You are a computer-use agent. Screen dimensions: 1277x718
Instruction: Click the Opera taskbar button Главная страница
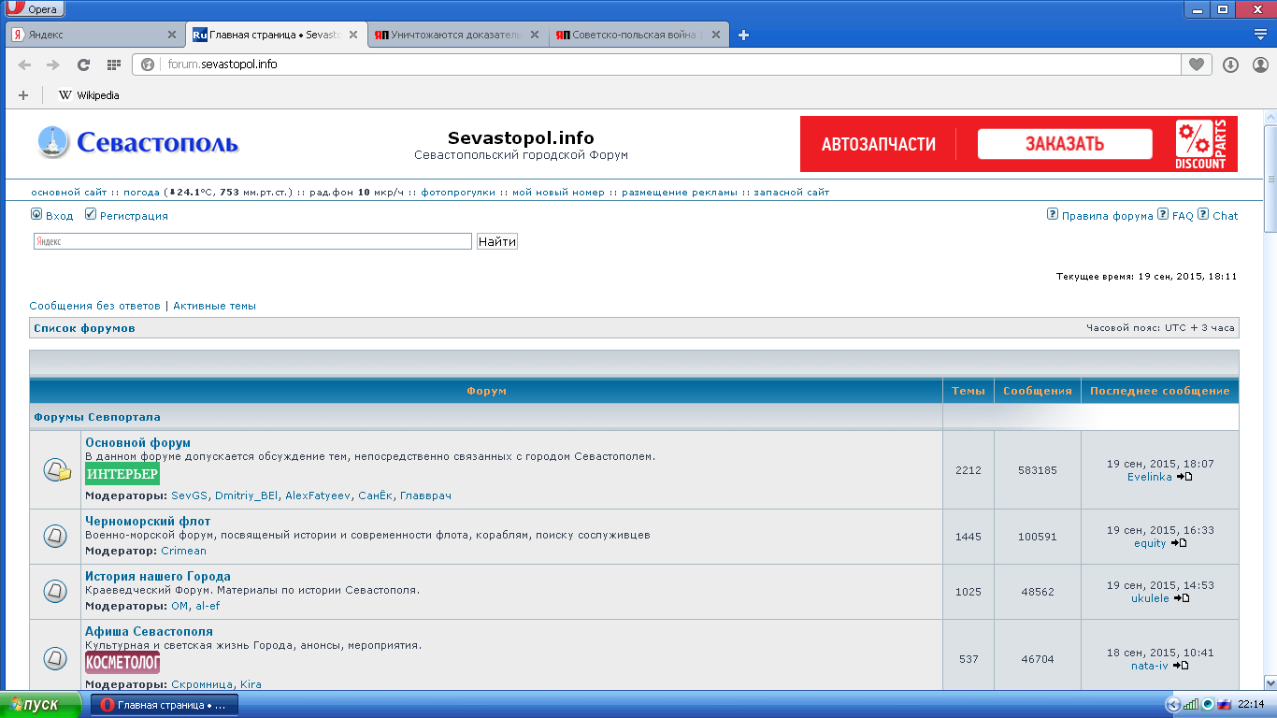point(165,705)
